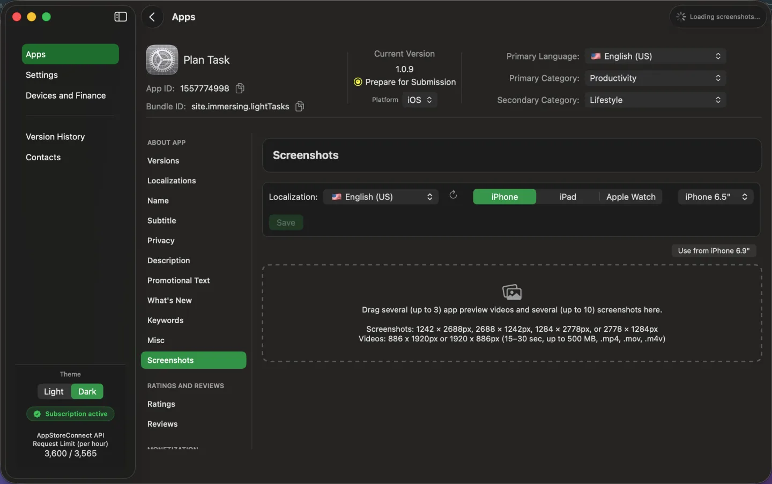Click the version number 1.0.9
The width and height of the screenshot is (772, 484).
(404, 69)
